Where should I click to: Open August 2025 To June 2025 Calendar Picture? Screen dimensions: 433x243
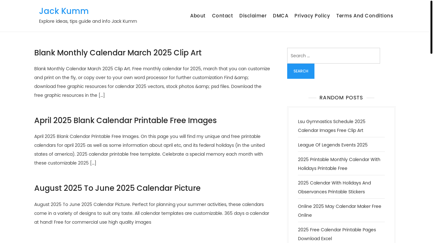[117, 188]
